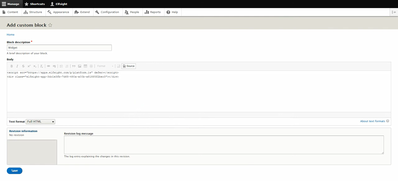Click the unlink icon in editor toolbar
Viewport: 398px width, 181px height.
click(x=54, y=66)
